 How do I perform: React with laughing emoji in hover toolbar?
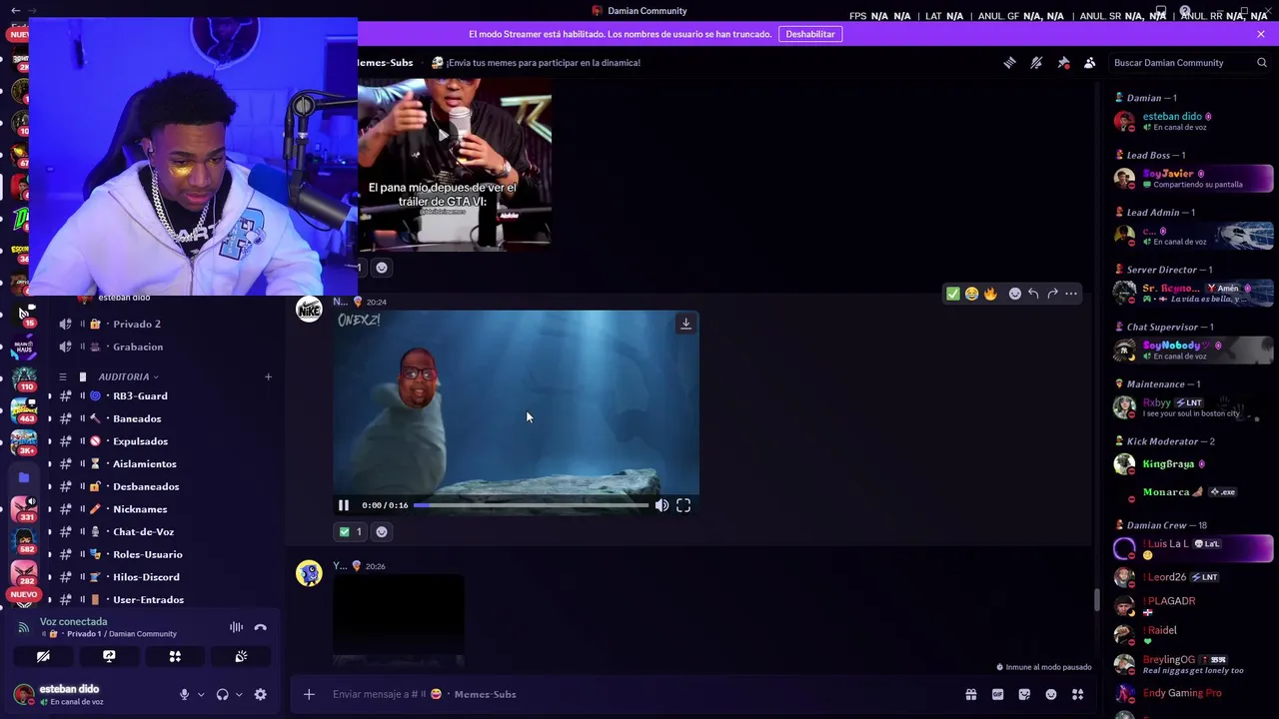[971, 294]
